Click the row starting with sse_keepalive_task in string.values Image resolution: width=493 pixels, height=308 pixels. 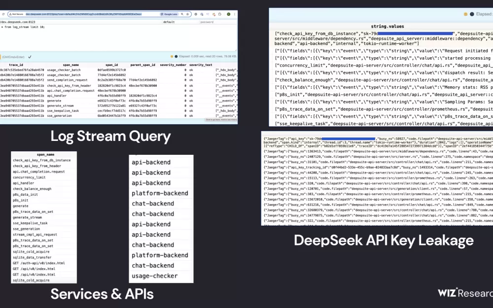[384, 124]
